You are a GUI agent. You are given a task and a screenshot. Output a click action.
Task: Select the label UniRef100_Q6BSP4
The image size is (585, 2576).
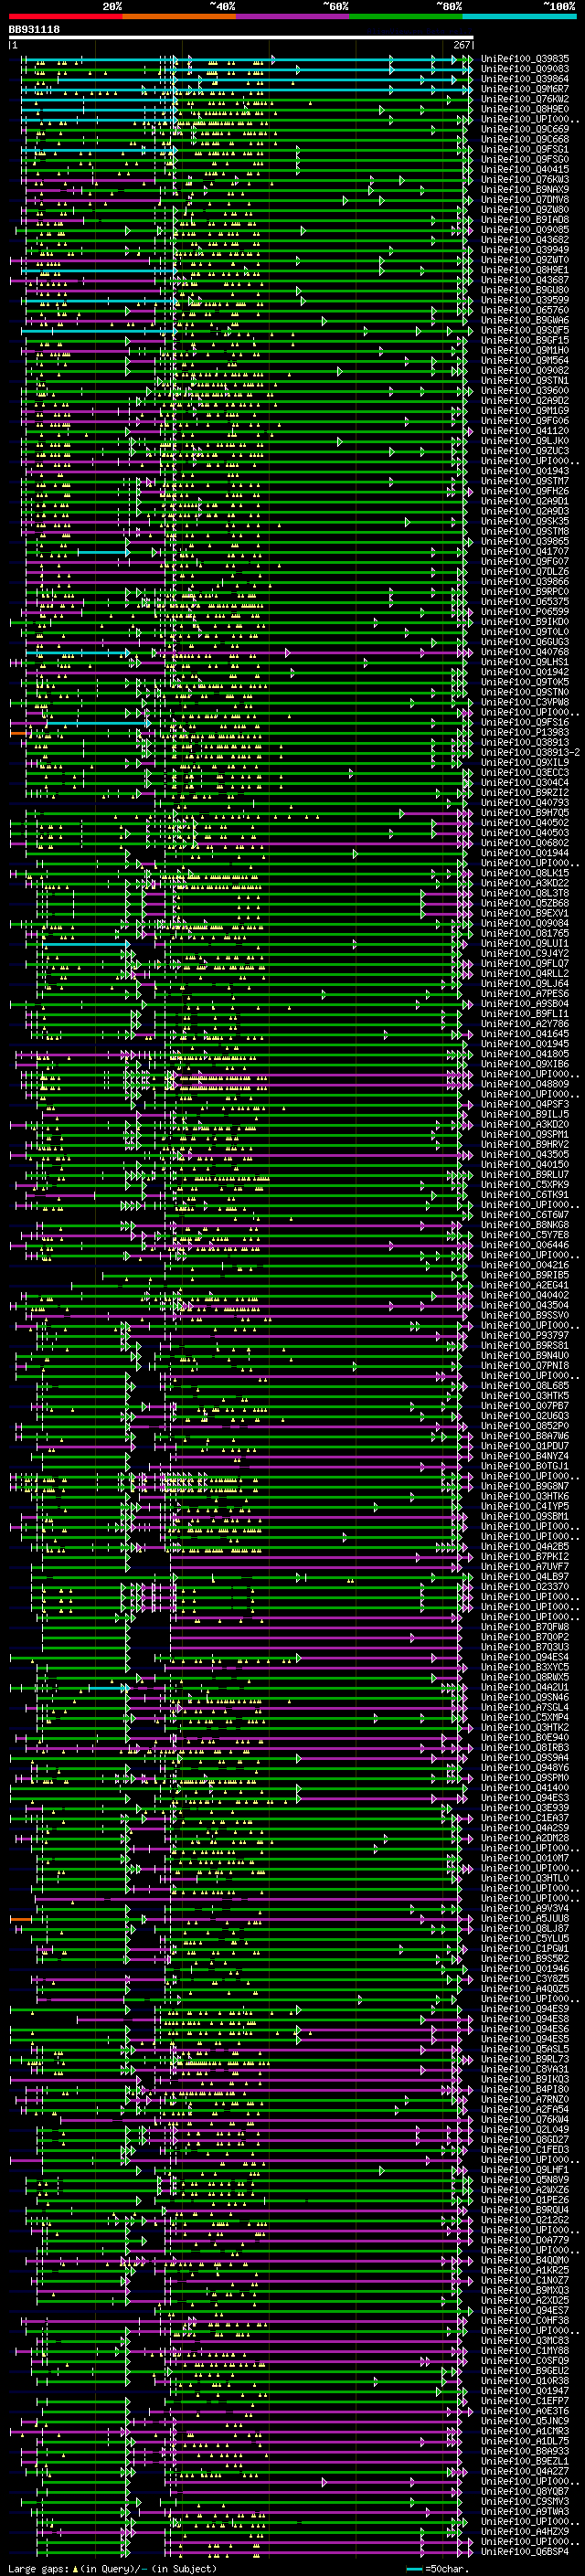pos(525,2550)
